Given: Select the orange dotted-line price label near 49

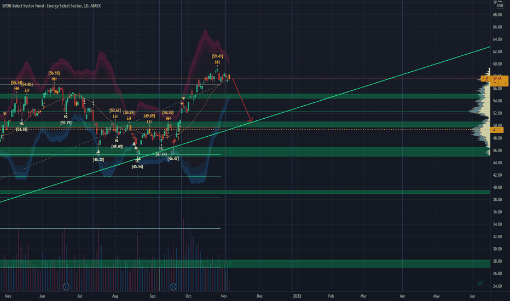Looking at the screenshot, I should click(497, 130).
